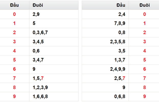Select the cell with 1,6,6,8

(x=54, y=97)
